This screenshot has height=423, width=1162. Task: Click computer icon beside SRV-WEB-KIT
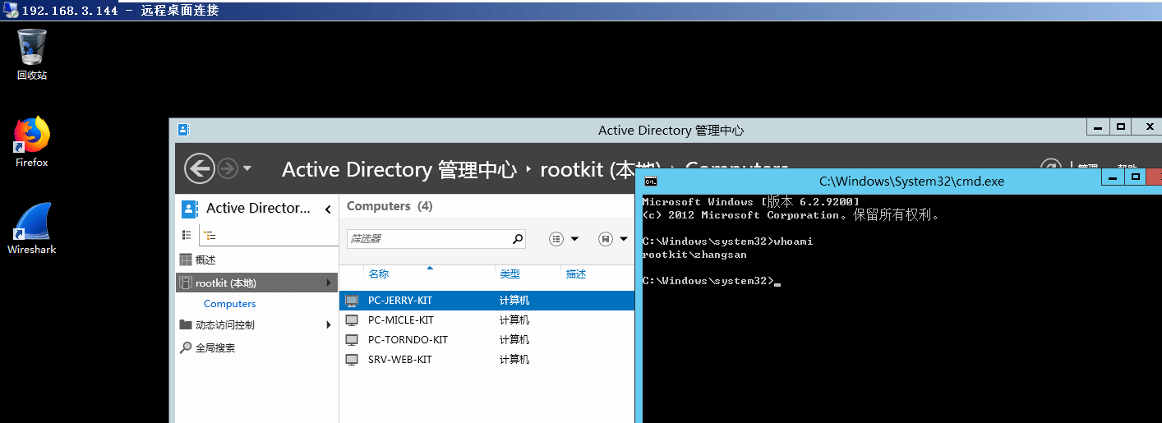tap(352, 360)
